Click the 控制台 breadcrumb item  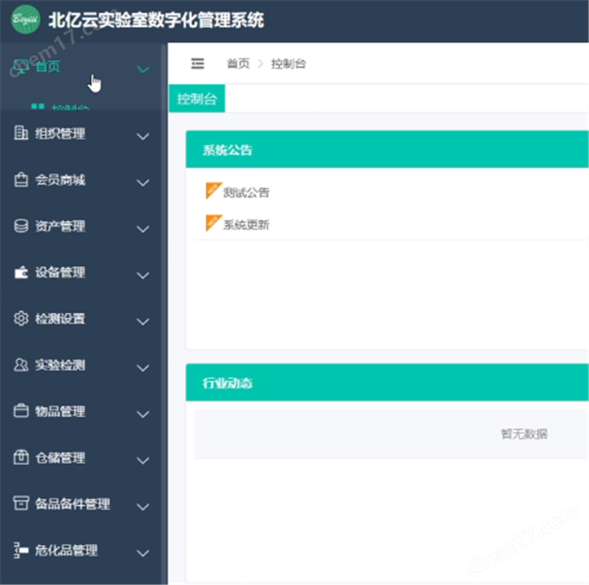coord(288,63)
